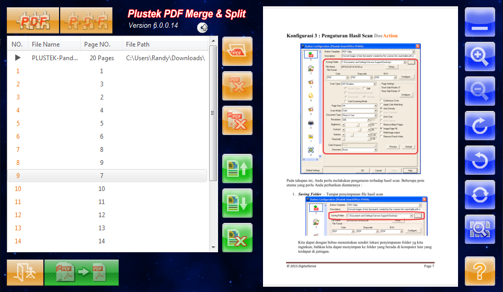Fit page preview with magnifier-frame button
Screen dimensions: 503x292
point(480,229)
